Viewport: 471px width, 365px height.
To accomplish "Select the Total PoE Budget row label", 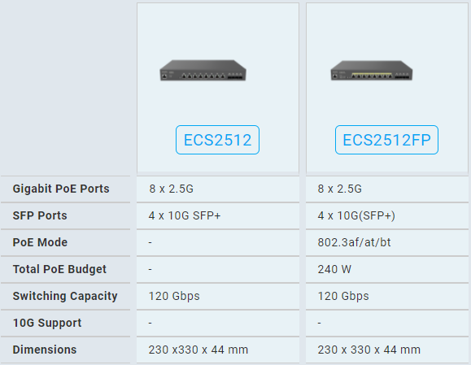I will point(59,269).
